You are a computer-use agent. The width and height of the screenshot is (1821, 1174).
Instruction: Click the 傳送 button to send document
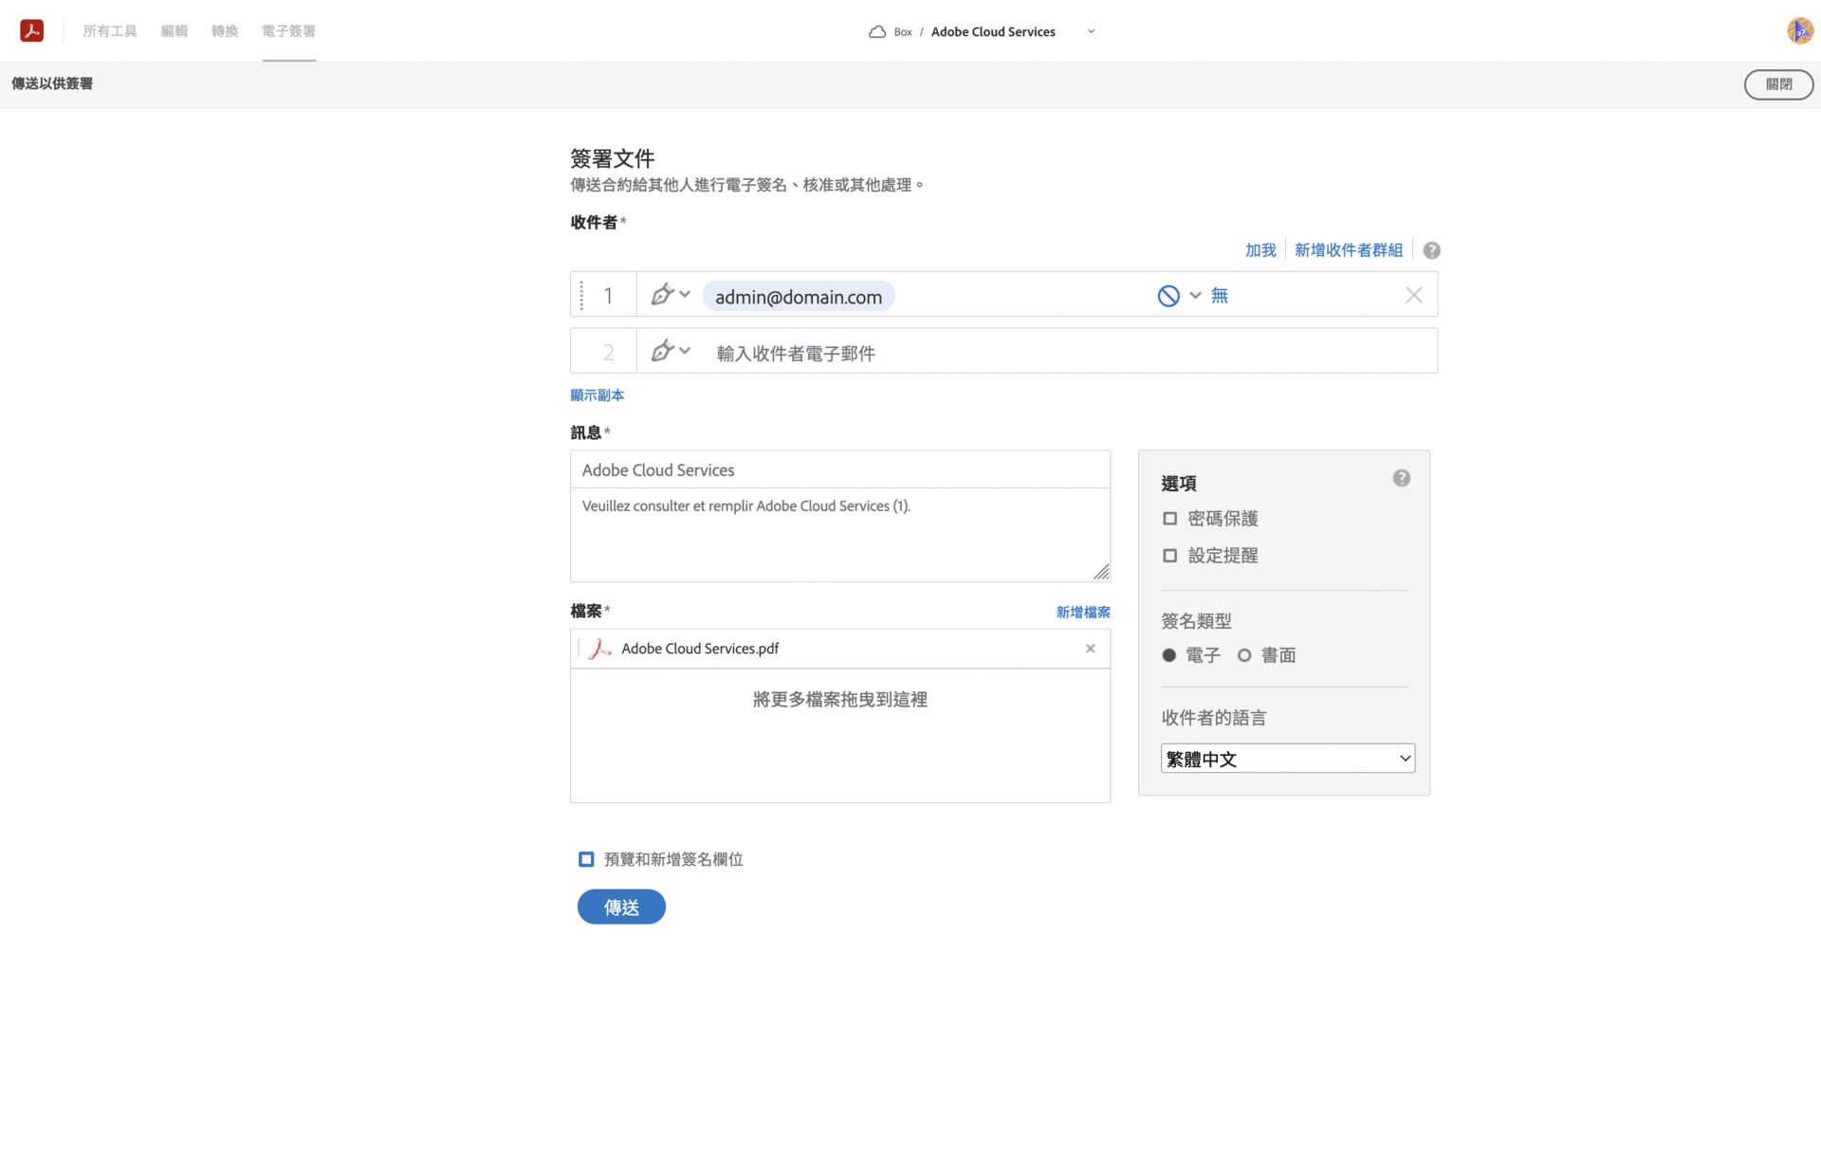click(621, 906)
